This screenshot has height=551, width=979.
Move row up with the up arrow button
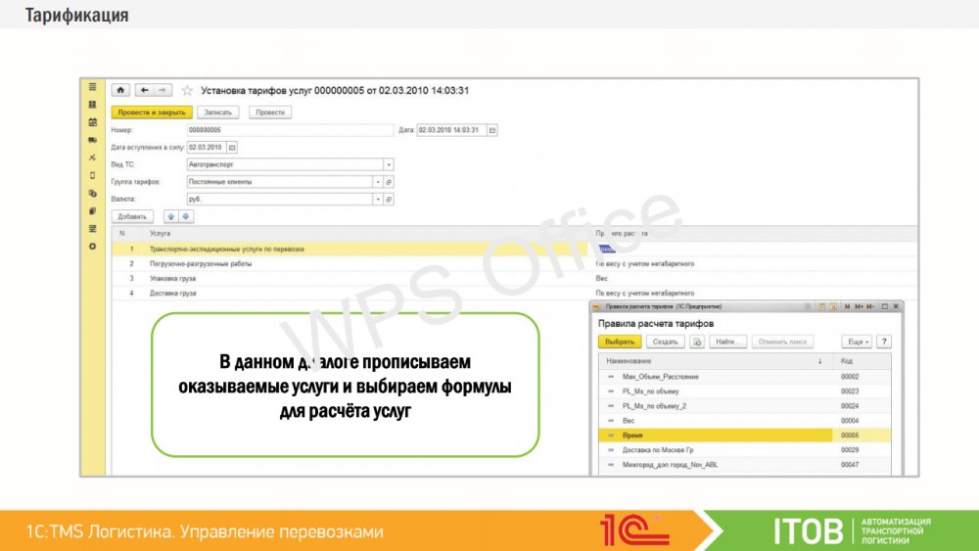pos(172,216)
